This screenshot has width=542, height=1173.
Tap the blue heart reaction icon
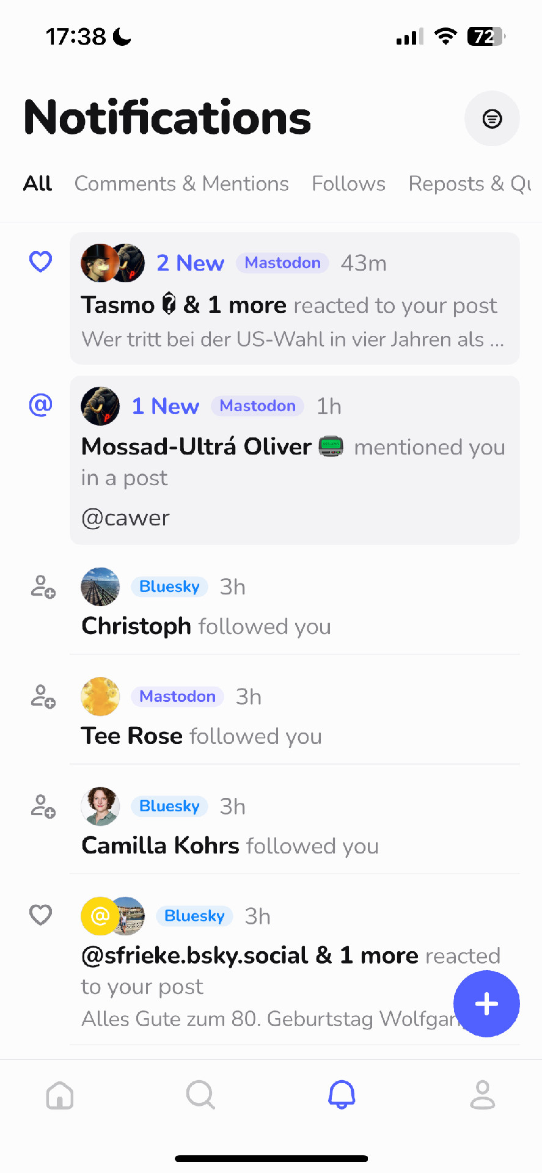[x=41, y=262]
